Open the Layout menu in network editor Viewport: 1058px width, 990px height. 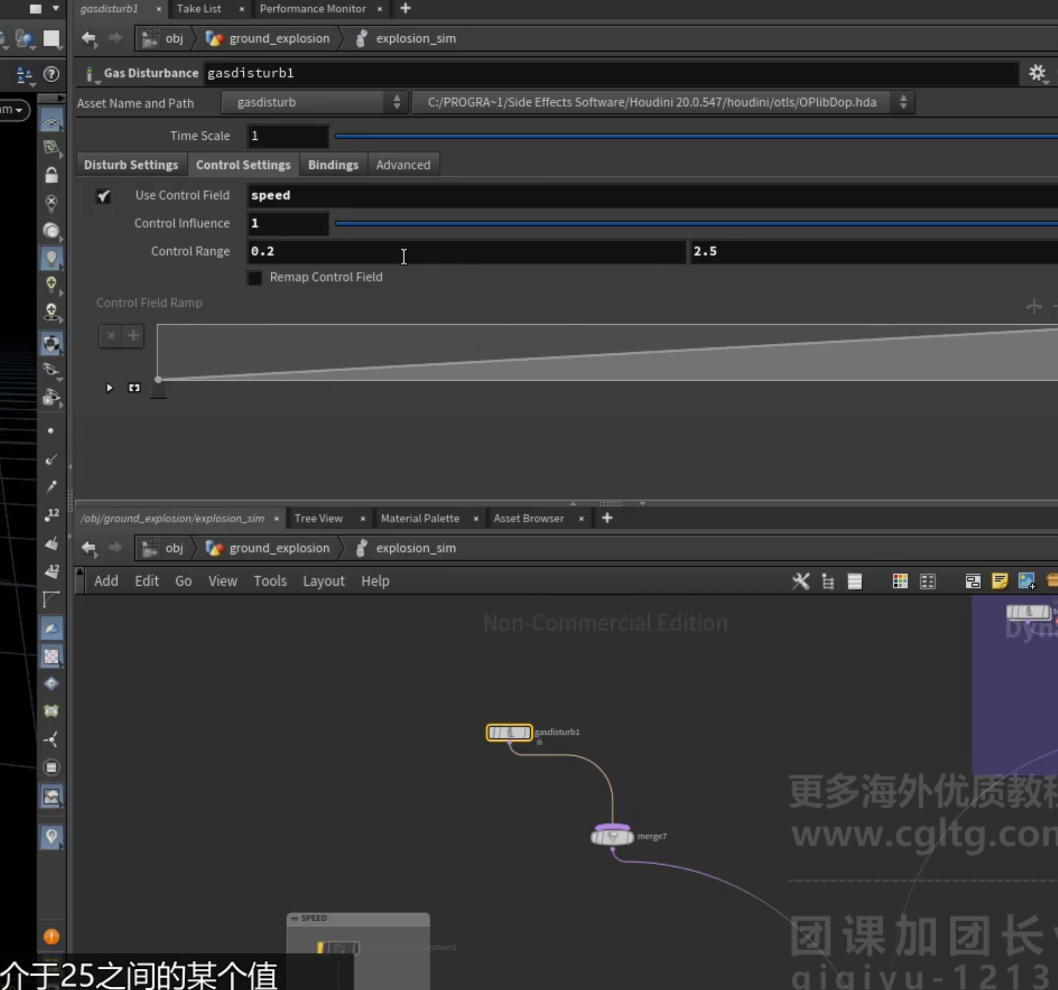point(324,581)
